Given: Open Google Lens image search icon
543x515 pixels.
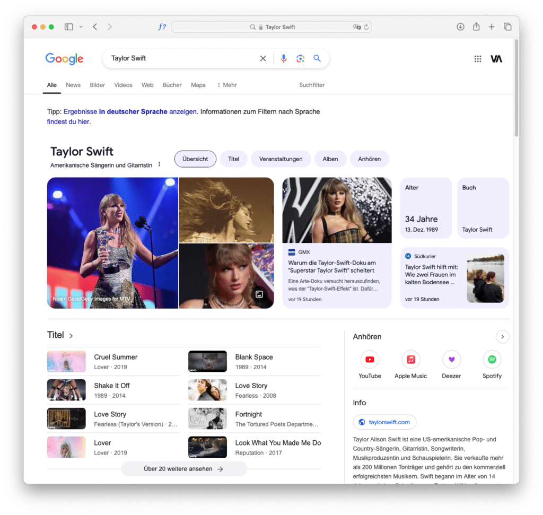Looking at the screenshot, I should pos(300,58).
